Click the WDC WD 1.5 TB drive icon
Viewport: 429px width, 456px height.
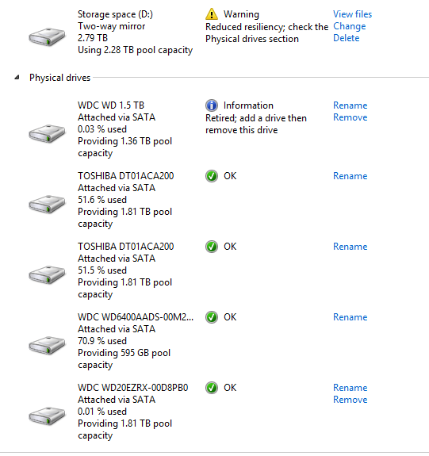click(47, 133)
